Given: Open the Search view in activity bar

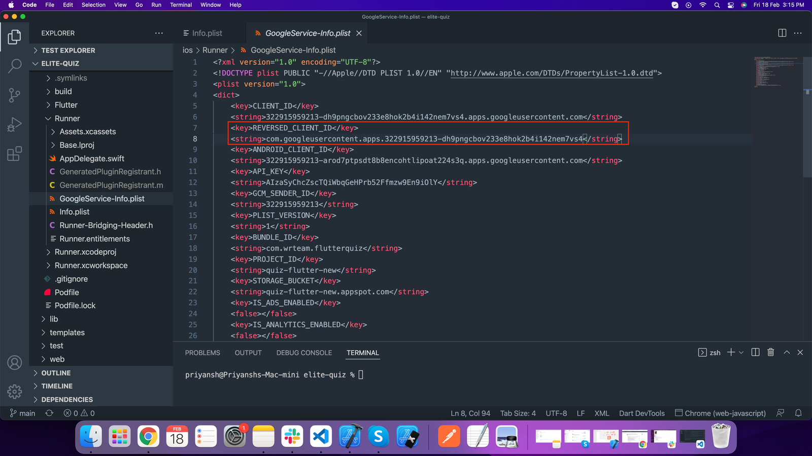Looking at the screenshot, I should pyautogui.click(x=15, y=65).
